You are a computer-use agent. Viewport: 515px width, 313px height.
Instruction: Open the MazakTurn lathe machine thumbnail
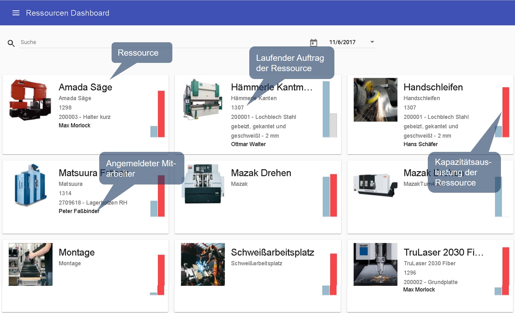tap(376, 186)
